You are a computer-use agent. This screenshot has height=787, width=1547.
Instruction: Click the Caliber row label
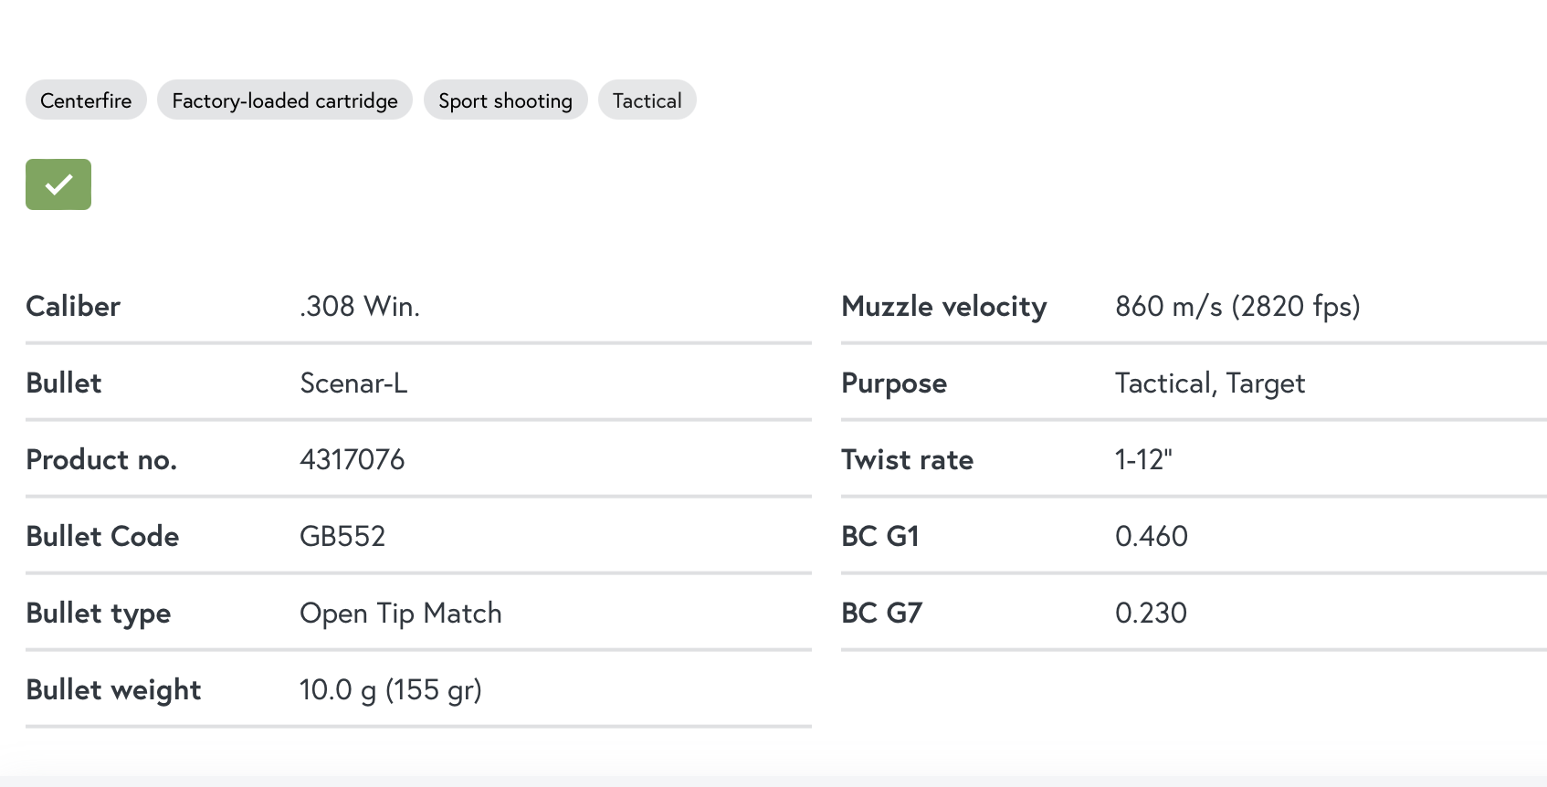click(x=73, y=306)
